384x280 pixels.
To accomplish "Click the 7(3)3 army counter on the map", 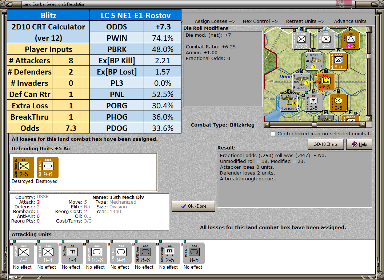I will (x=301, y=40).
